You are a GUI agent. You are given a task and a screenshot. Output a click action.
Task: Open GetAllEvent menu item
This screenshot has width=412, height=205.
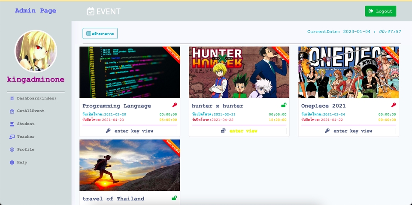[x=31, y=111]
